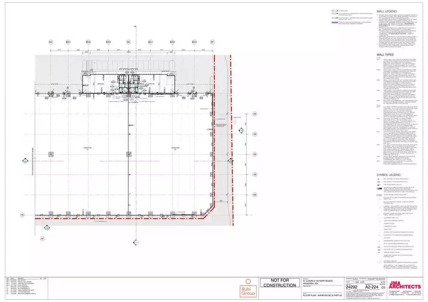The height and width of the screenshot is (302, 428).
Task: Click the 4B grid bubble
Action: (255, 154)
